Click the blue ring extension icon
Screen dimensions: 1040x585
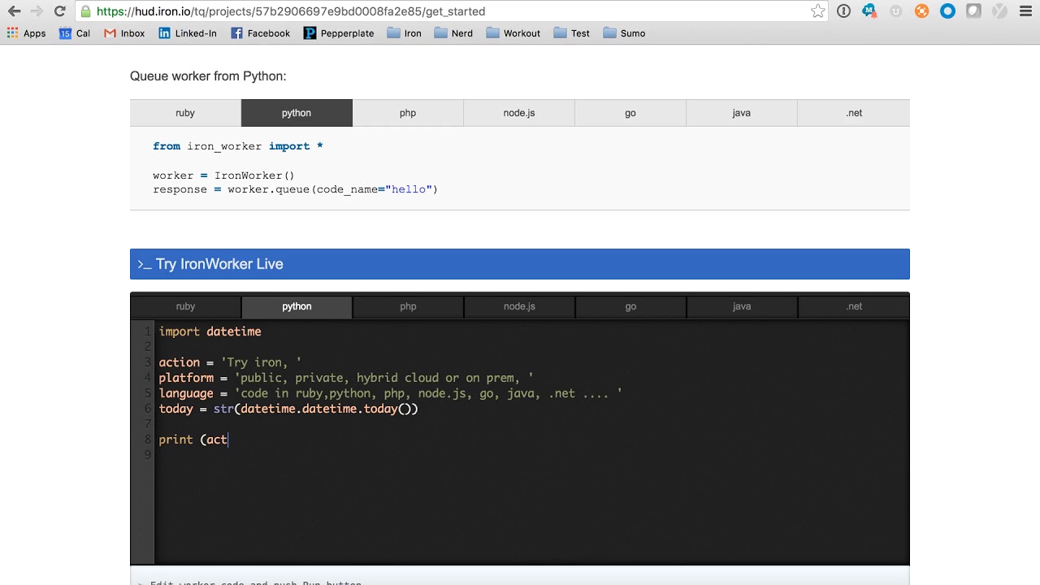click(947, 11)
